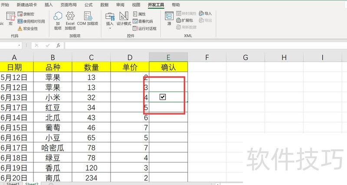Click the 日期 header cell
The width and height of the screenshot is (347, 185).
tap(16, 67)
